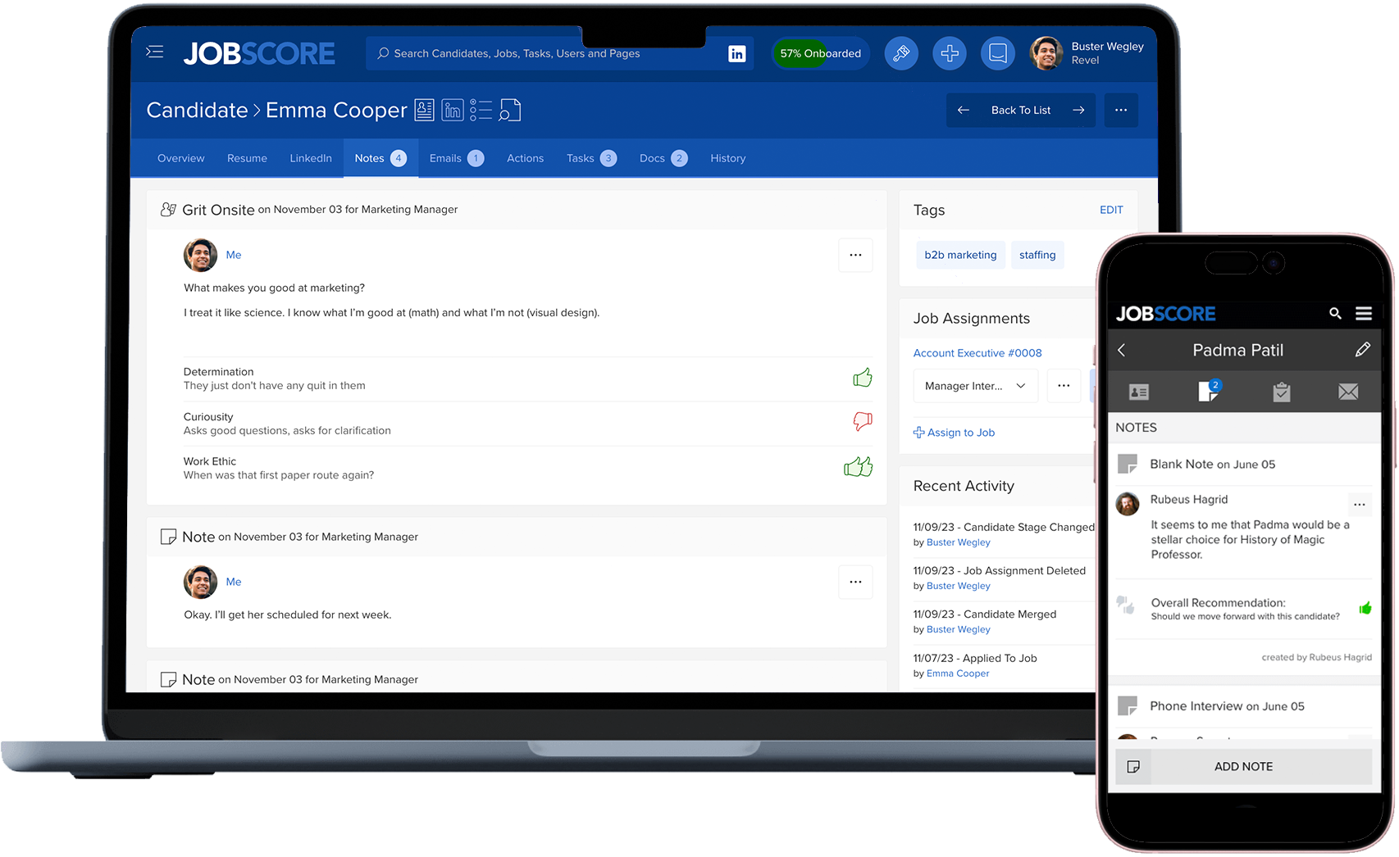Click Emma Cooper link in Recent Activity

pos(958,673)
